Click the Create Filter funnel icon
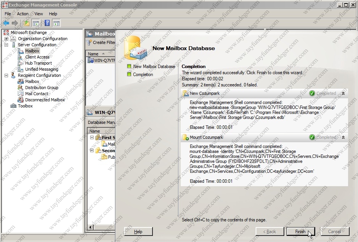 tap(89, 42)
